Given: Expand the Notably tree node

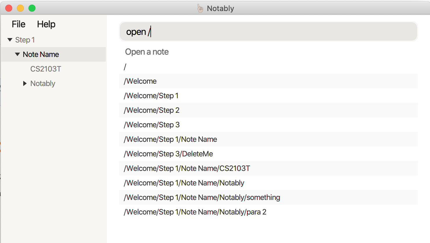Looking at the screenshot, I should (25, 83).
